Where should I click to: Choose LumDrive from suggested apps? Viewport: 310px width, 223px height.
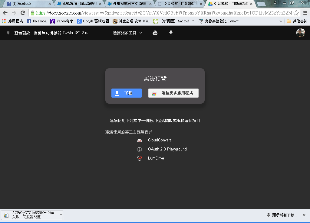tap(156, 158)
